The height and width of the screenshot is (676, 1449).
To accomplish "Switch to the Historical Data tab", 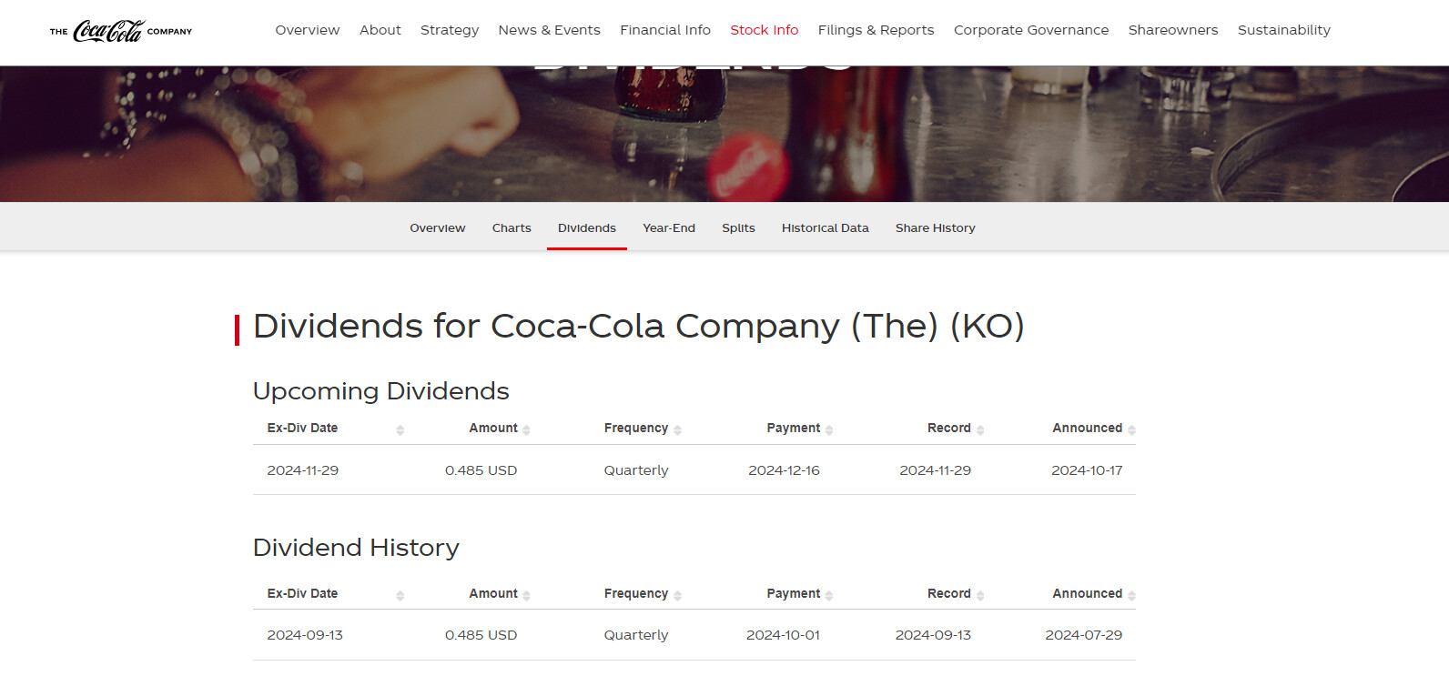I will (x=826, y=227).
